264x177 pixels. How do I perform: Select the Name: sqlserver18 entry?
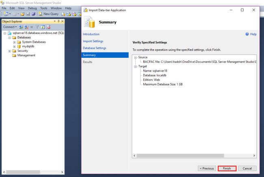click(155, 71)
